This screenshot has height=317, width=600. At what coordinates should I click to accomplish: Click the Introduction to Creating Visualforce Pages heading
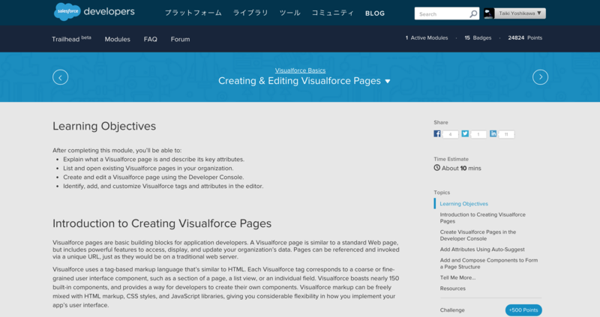tap(162, 223)
